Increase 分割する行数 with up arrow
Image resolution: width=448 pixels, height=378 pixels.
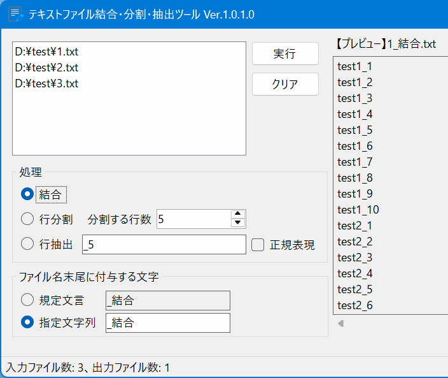238,214
